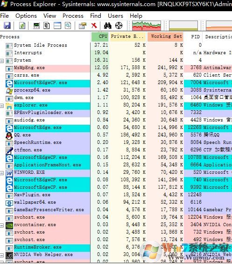Click the WINWORD.EXE Word icon
Image resolution: width=232 pixels, height=264 pixels.
[9, 173]
